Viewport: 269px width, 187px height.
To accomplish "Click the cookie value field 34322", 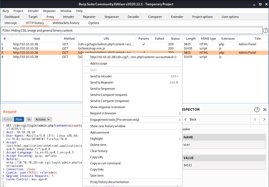I will (224, 165).
